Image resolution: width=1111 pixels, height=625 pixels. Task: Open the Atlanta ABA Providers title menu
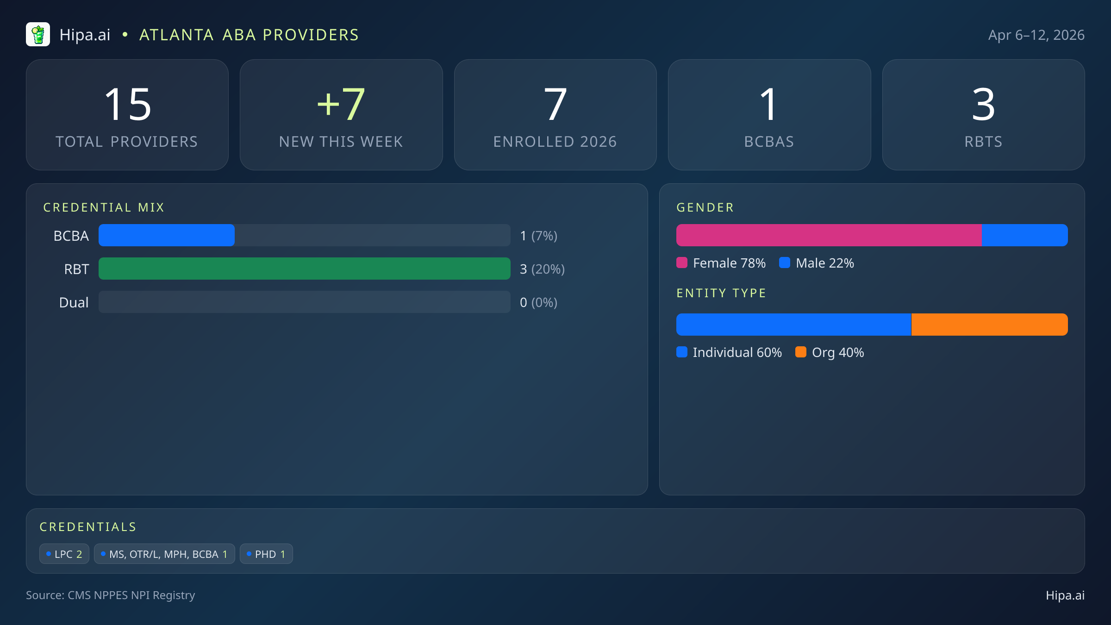pyautogui.click(x=249, y=35)
